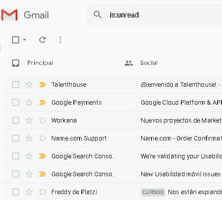
Task: Open the Freddy de Platzi sender name
Action: point(74,192)
